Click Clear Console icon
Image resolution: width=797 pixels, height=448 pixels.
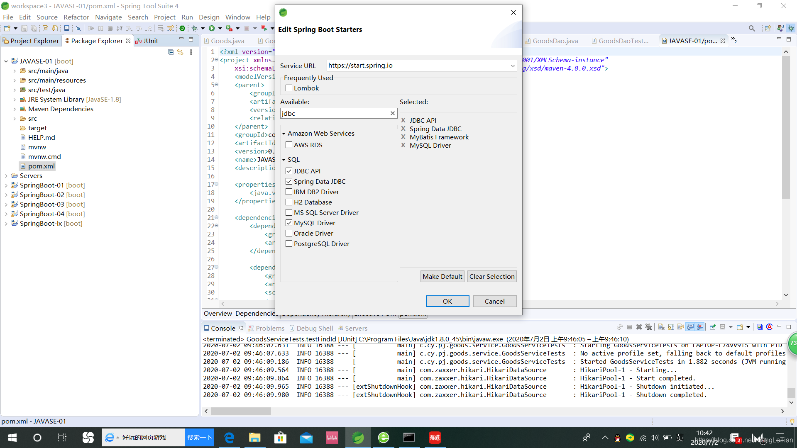point(661,327)
